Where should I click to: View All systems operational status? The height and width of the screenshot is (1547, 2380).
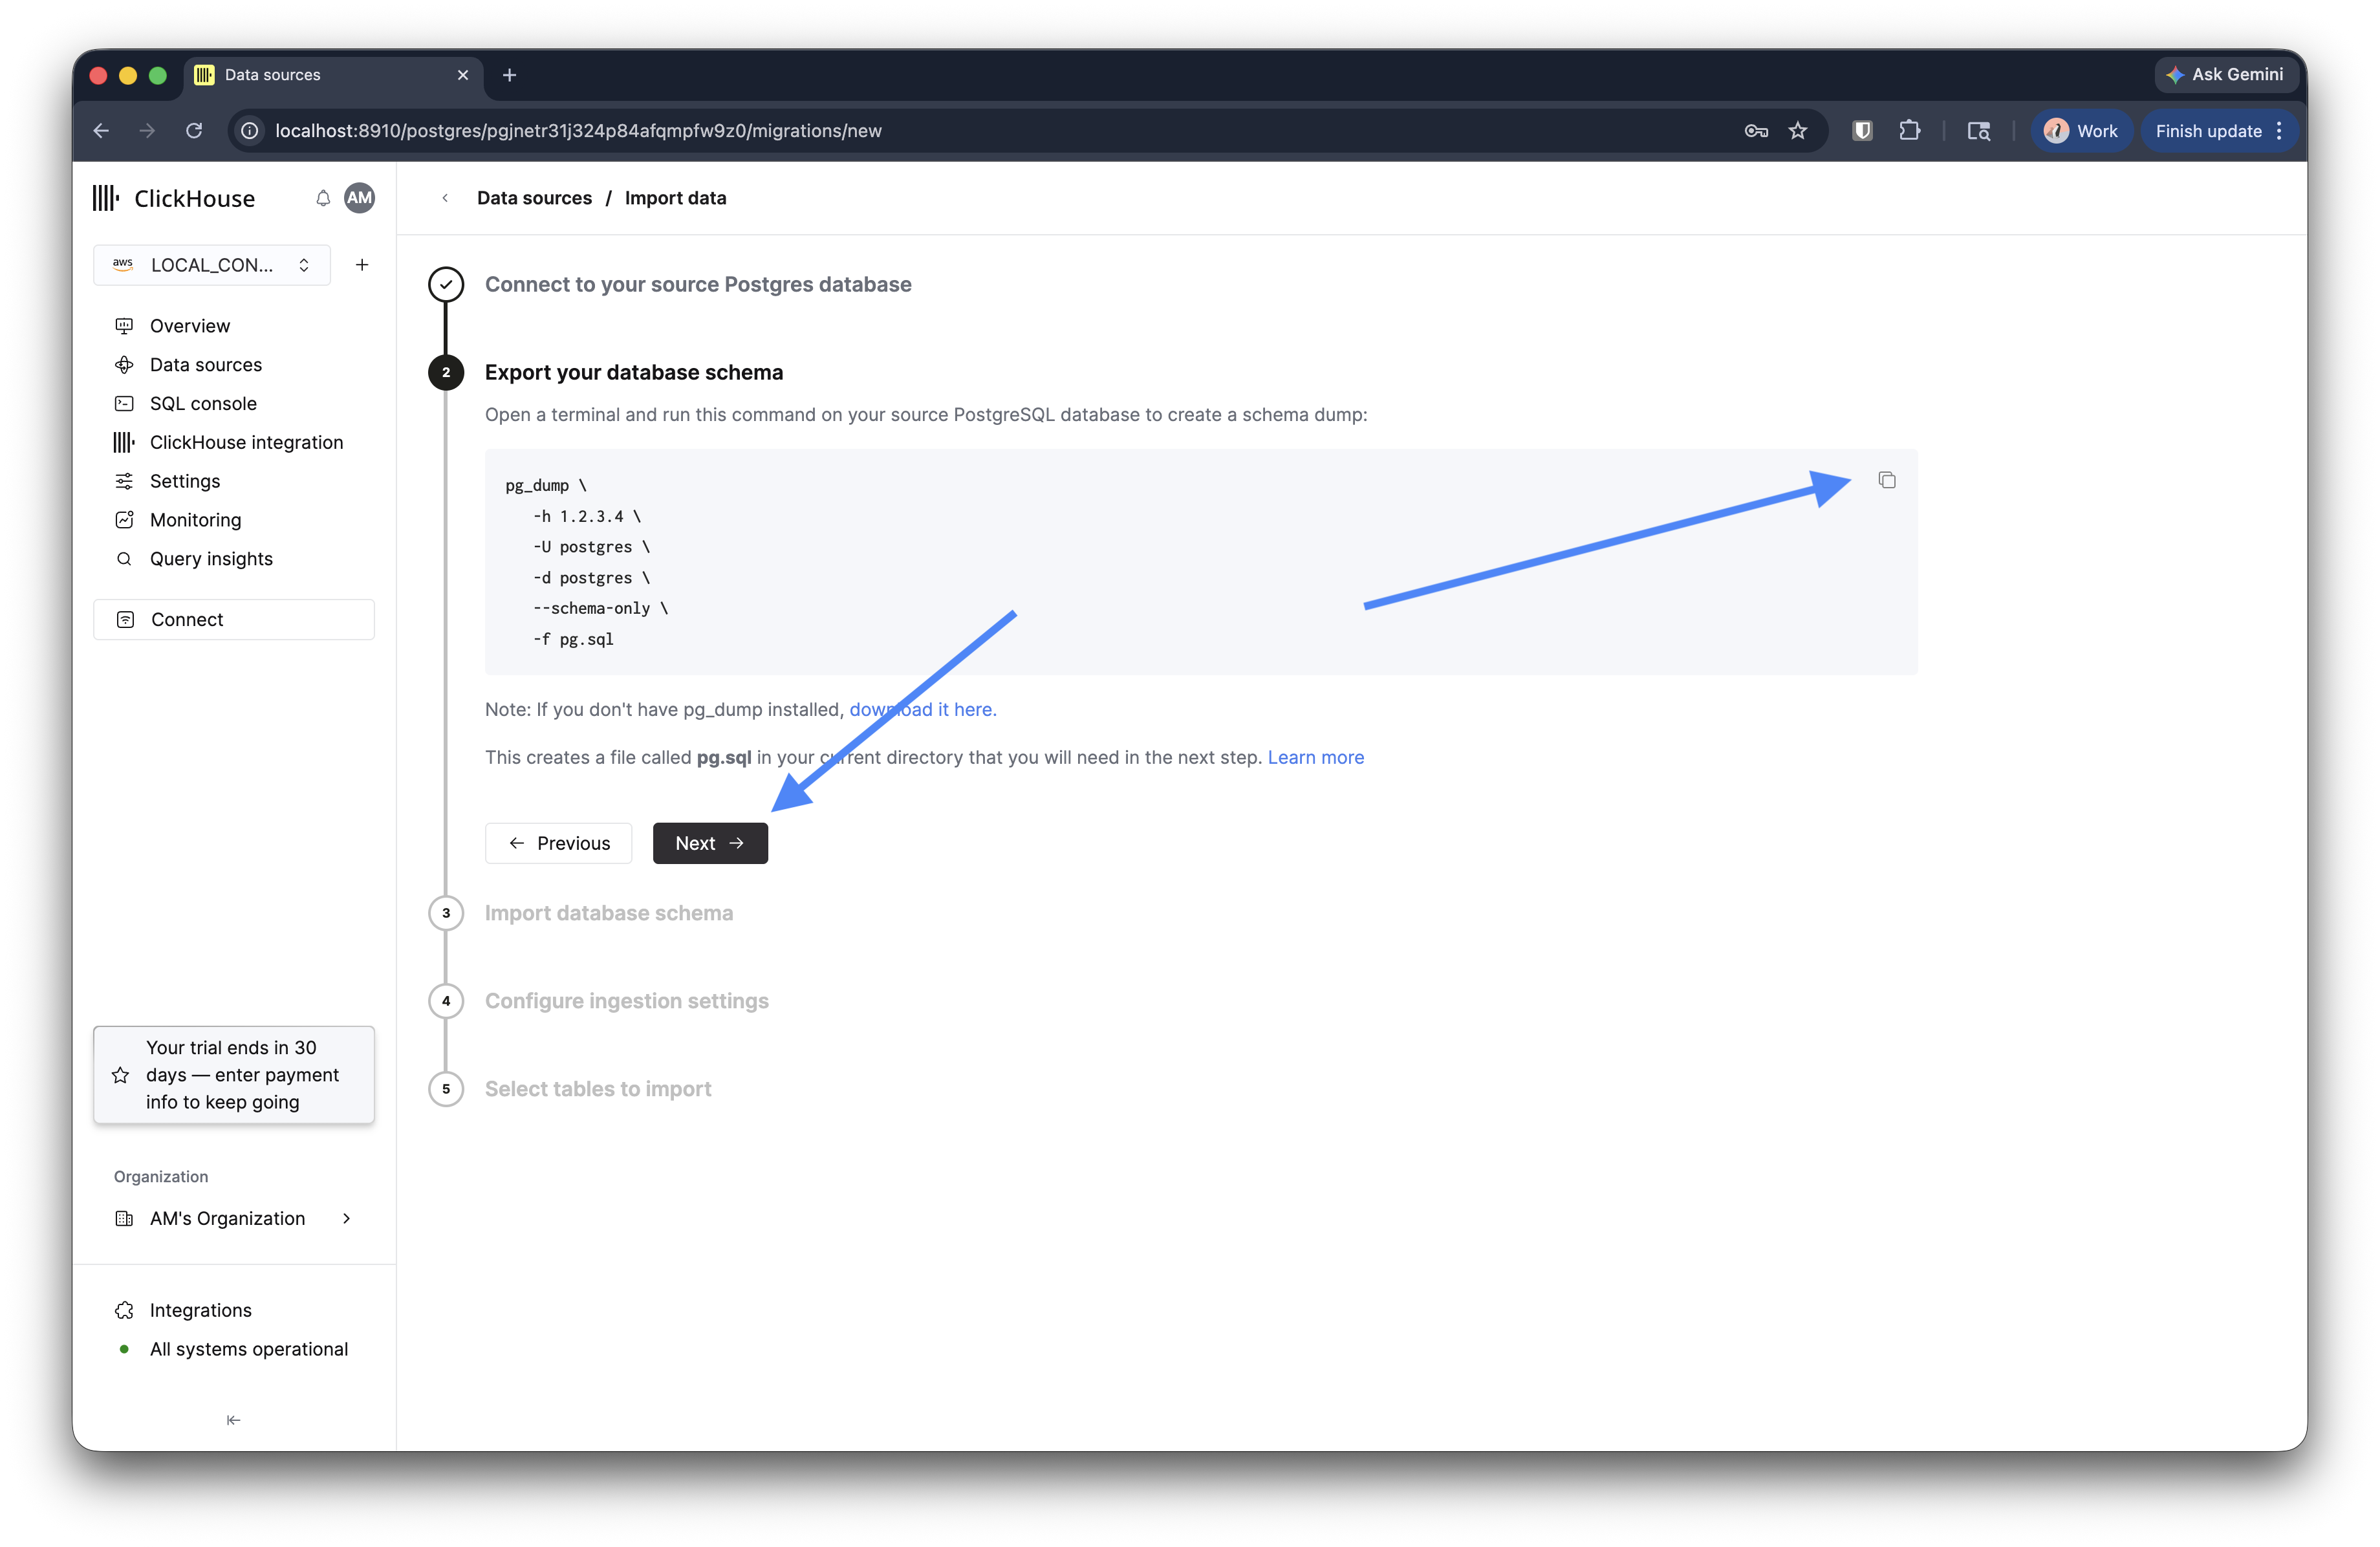point(248,1349)
